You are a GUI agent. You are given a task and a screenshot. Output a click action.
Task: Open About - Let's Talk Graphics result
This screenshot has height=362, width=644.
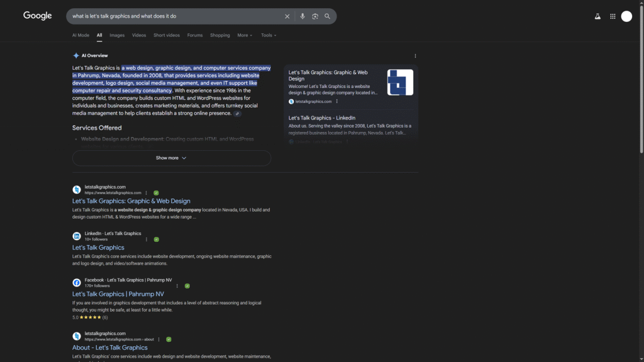coord(109,348)
